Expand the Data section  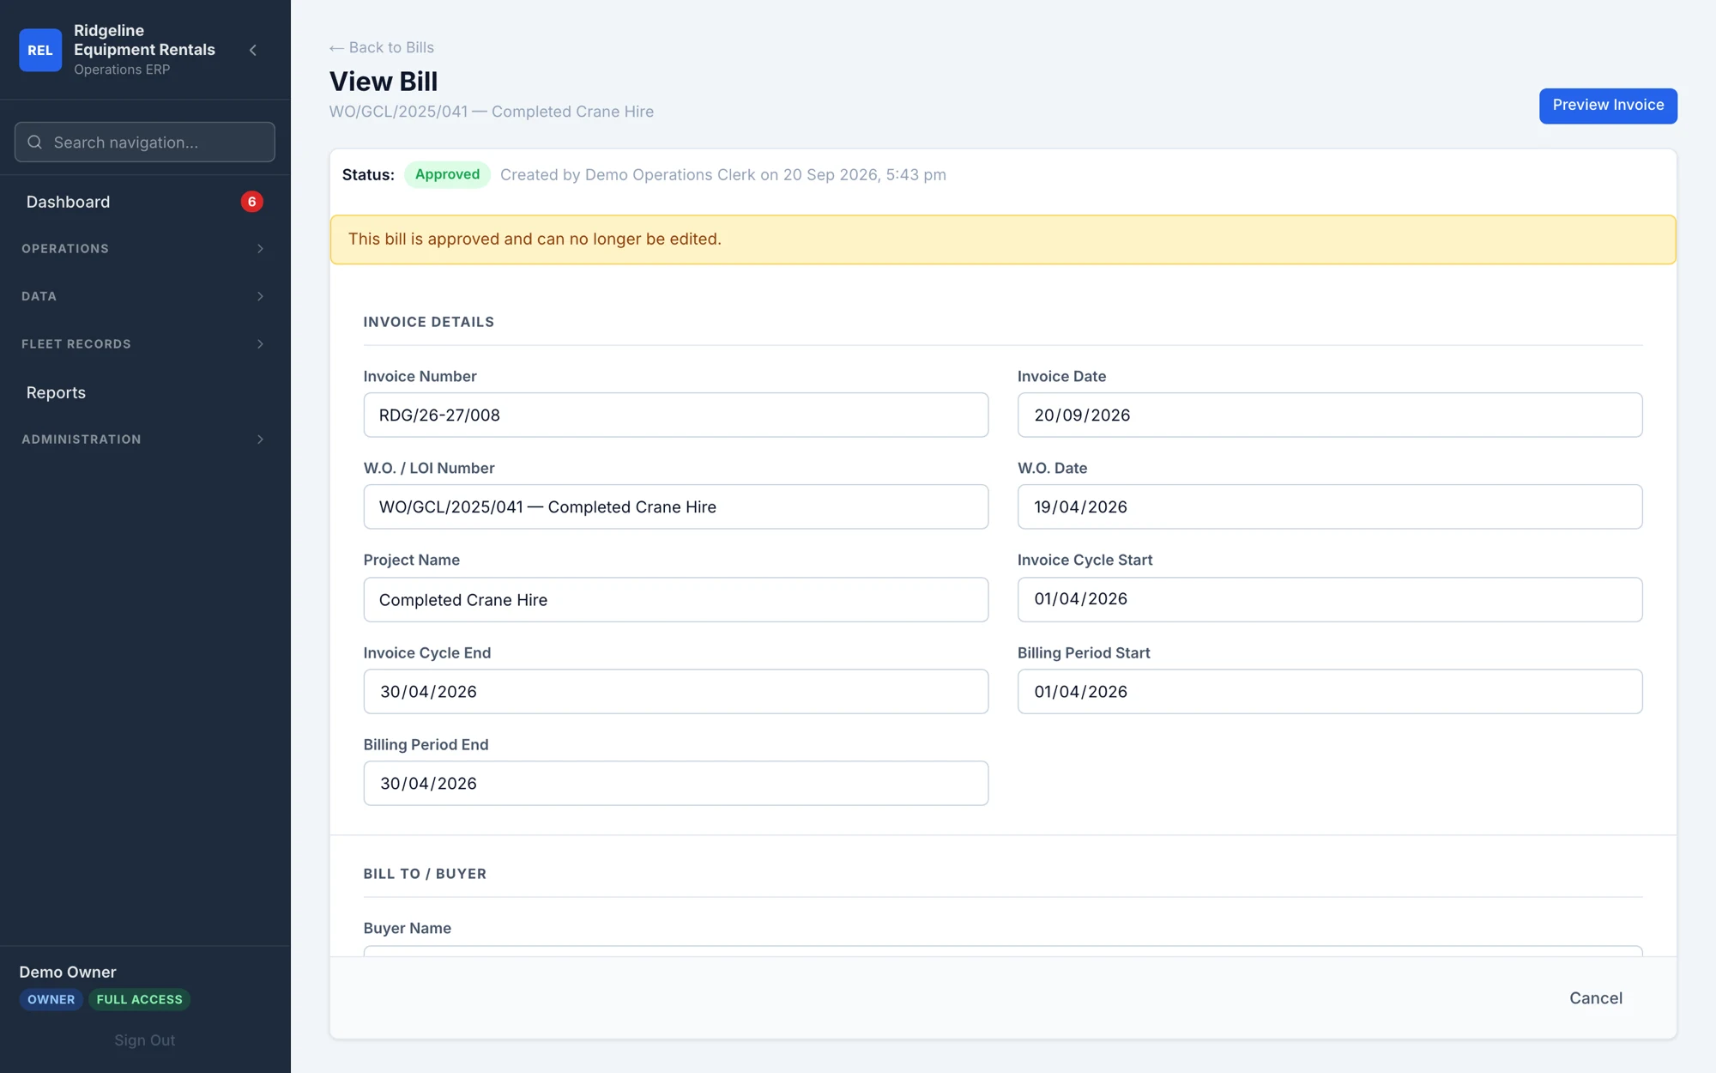[144, 296]
